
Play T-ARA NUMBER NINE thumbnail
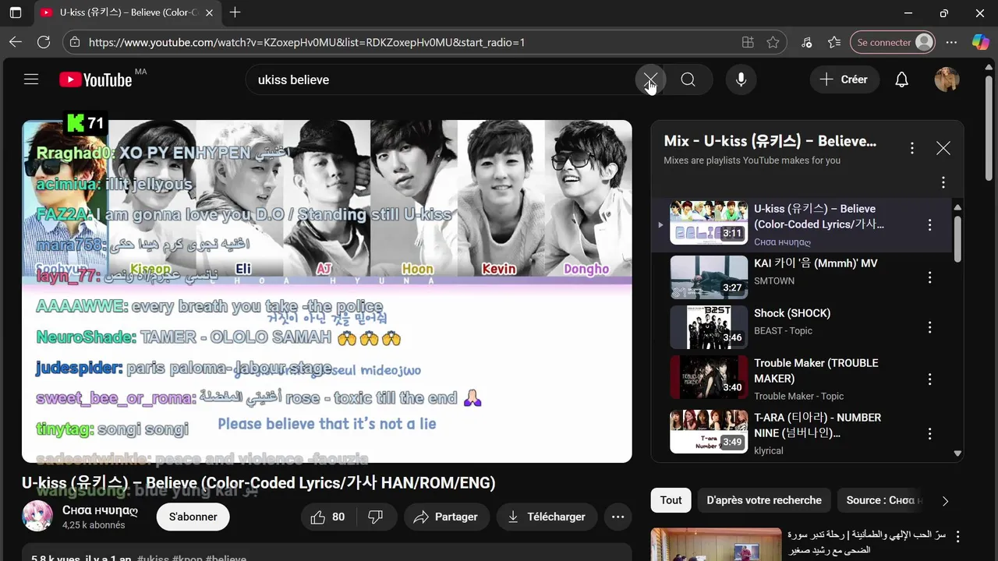709,432
